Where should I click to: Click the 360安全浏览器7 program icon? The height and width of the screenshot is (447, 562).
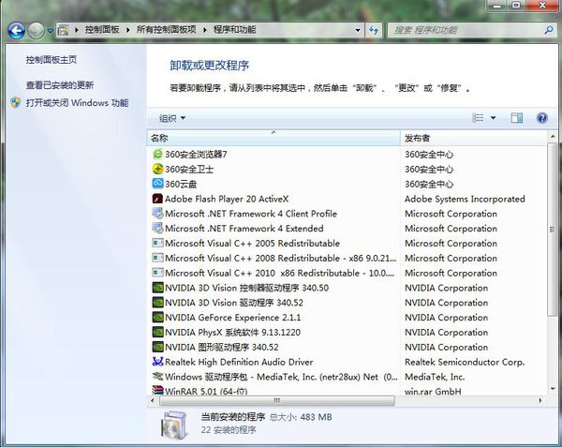(157, 155)
